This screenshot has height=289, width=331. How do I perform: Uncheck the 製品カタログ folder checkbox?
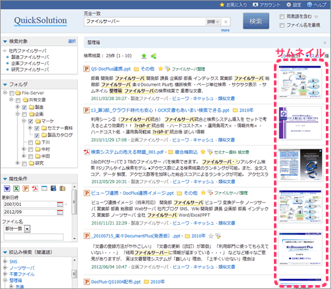pyautogui.click(x=37, y=135)
